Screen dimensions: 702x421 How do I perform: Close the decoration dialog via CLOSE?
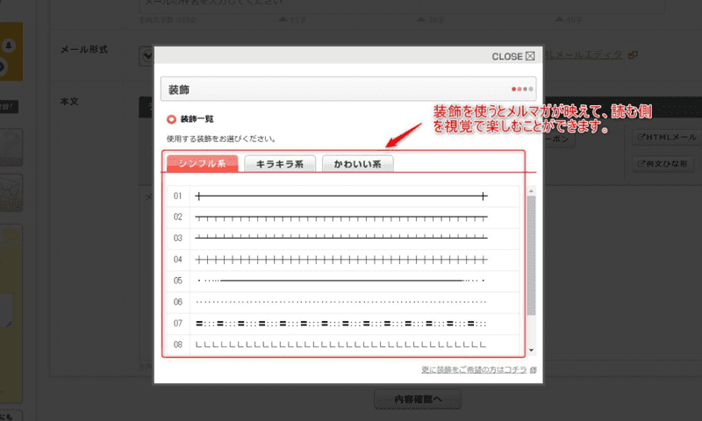pyautogui.click(x=513, y=56)
